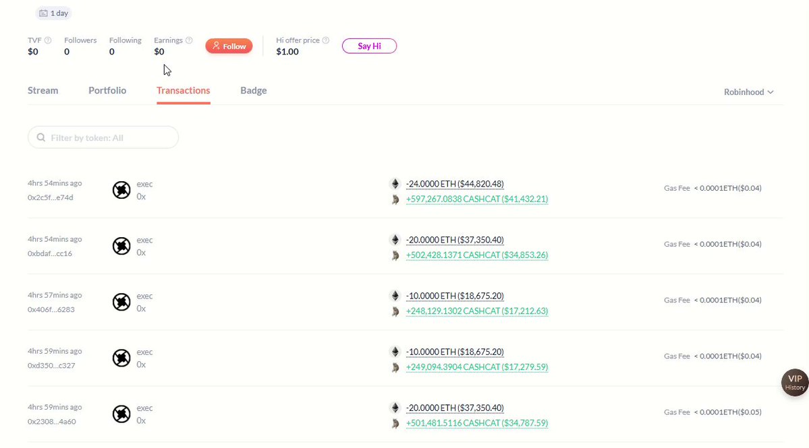The image size is (809, 448).
Task: Switch to the Stream tab
Action: 43,91
